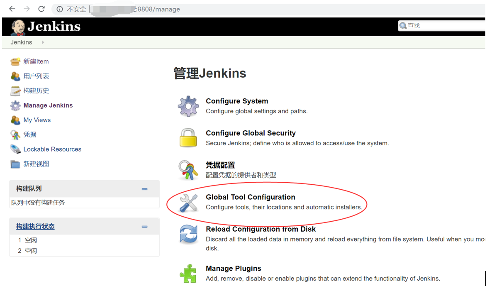This screenshot has width=487, height=286.
Task: Click executor row 2 空闲
Action: pos(27,251)
